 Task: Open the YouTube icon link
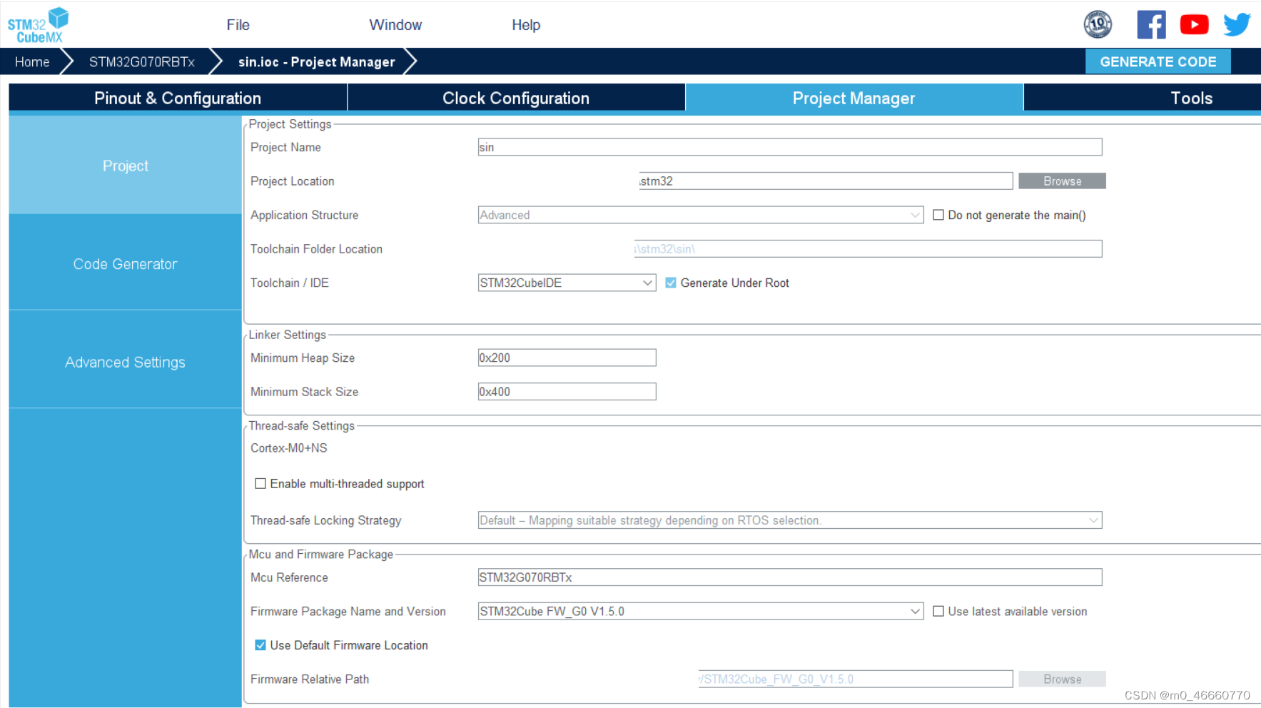tap(1194, 24)
